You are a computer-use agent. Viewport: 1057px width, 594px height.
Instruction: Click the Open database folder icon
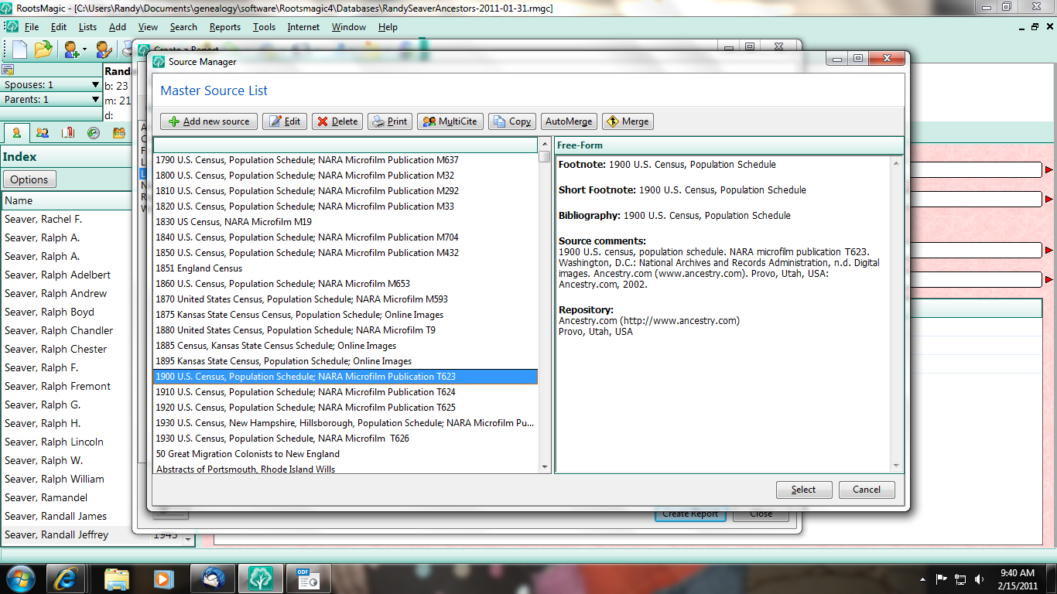(x=43, y=49)
